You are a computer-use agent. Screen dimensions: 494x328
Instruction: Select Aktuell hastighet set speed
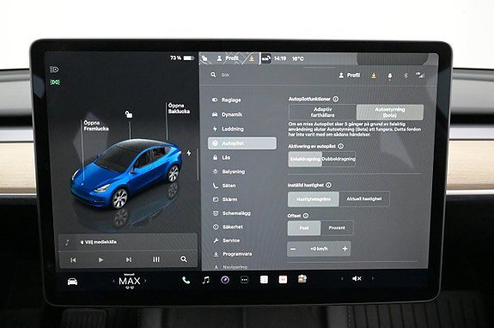364,199
